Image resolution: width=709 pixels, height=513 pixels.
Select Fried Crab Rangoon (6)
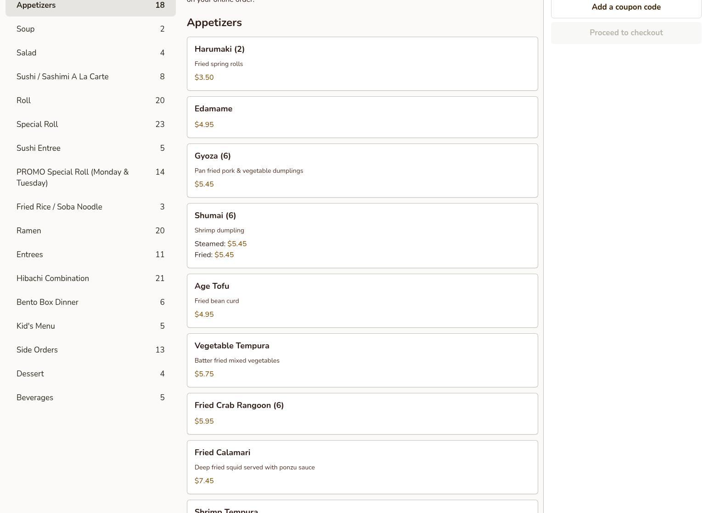tap(362, 414)
